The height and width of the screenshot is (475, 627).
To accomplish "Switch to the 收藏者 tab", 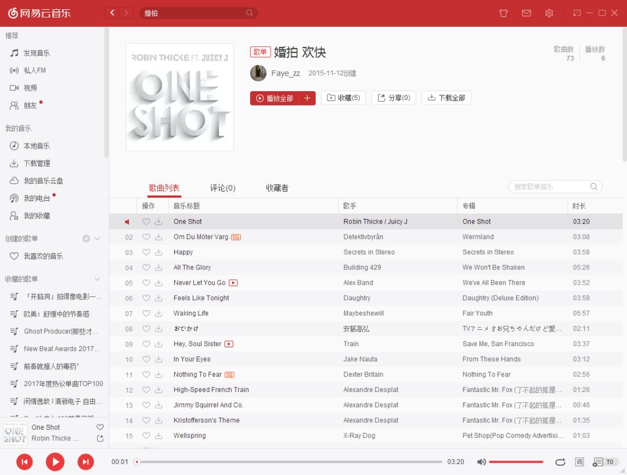I will click(x=277, y=188).
